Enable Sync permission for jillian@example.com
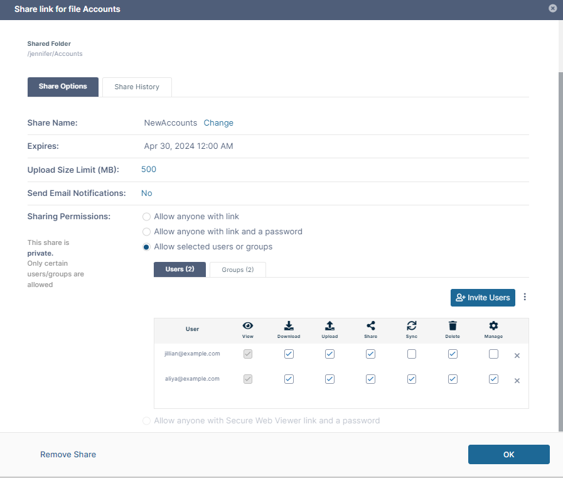Image resolution: width=563 pixels, height=478 pixels. (412, 354)
